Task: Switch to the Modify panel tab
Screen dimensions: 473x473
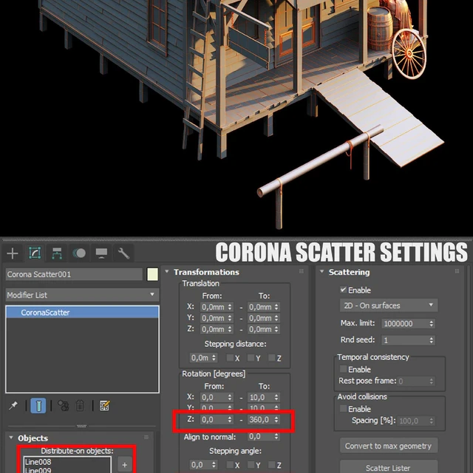Action: (x=35, y=253)
